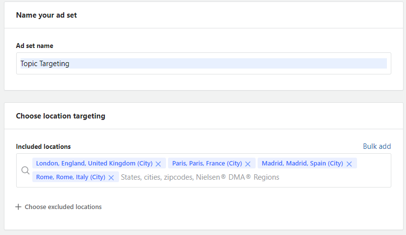406x235 pixels.
Task: Remove the Rome, Italy location chip
Action: [111, 178]
